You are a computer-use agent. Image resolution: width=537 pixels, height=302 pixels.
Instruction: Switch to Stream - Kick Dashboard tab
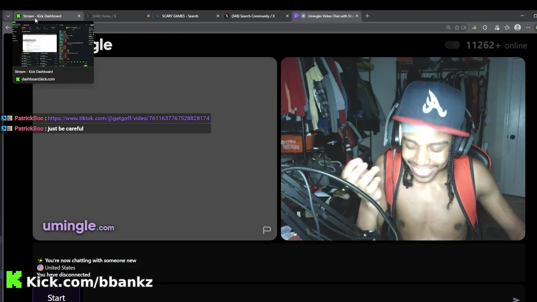[42, 16]
